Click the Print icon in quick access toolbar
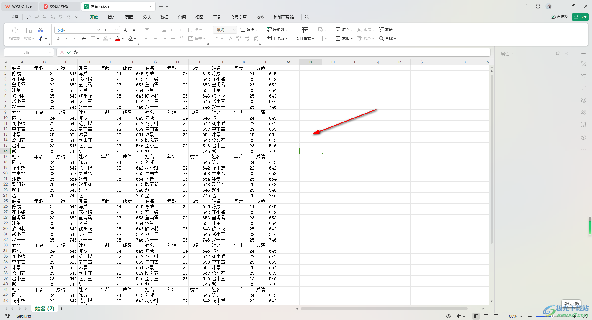The width and height of the screenshot is (592, 320). point(45,17)
